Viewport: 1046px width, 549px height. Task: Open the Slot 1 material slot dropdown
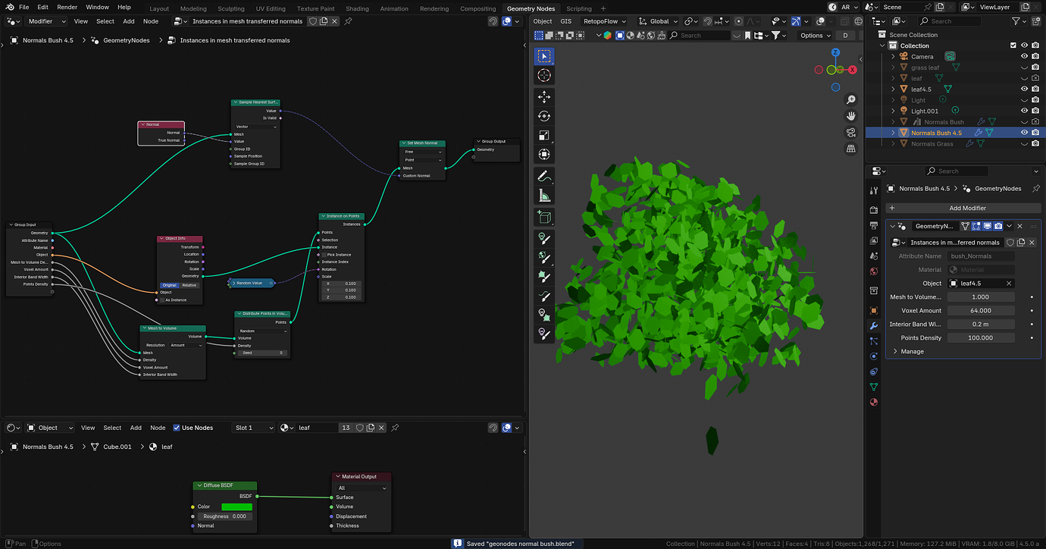click(x=253, y=428)
